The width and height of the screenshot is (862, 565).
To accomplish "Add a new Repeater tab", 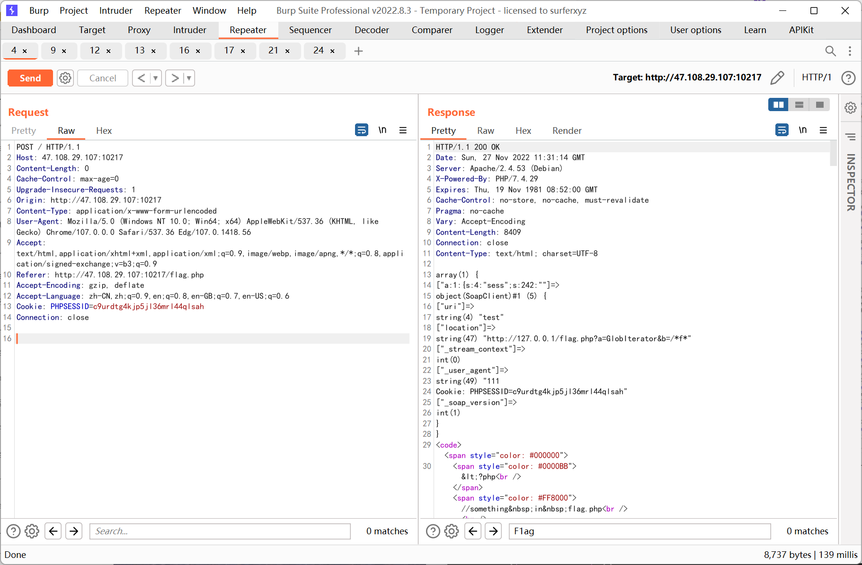I will [358, 51].
